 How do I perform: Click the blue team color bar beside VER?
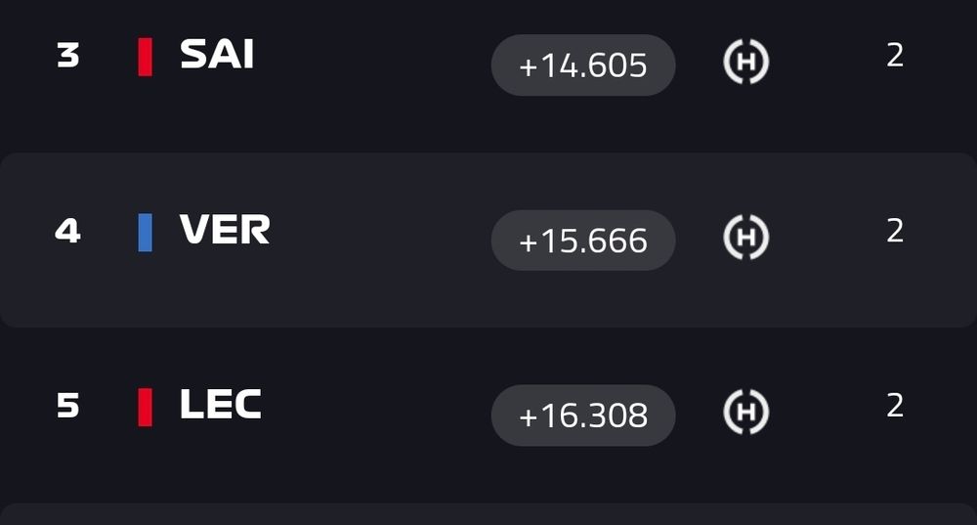[x=146, y=233]
